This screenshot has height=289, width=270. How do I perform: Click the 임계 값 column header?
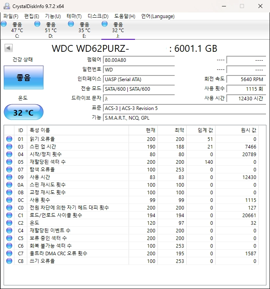201,130
